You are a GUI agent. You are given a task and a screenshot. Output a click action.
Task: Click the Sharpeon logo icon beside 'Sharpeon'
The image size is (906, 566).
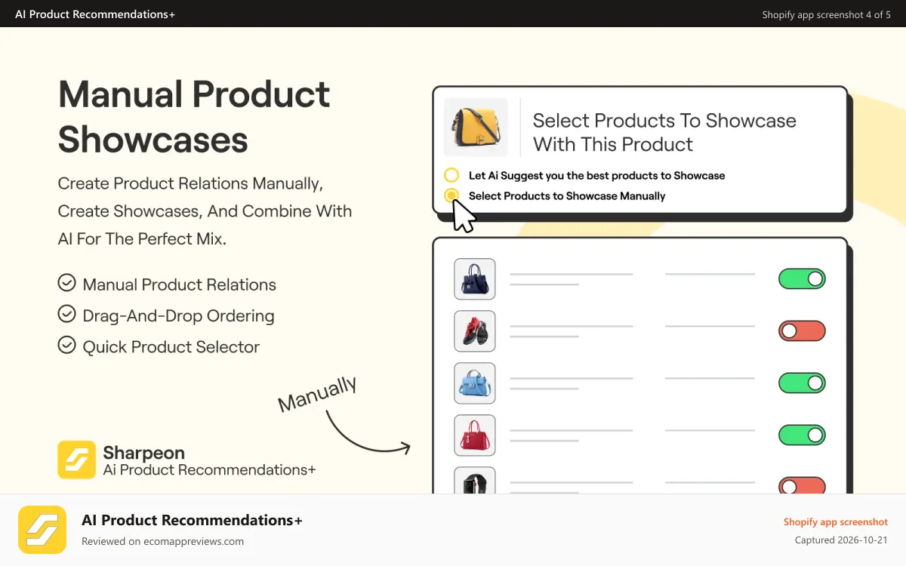[x=77, y=460]
